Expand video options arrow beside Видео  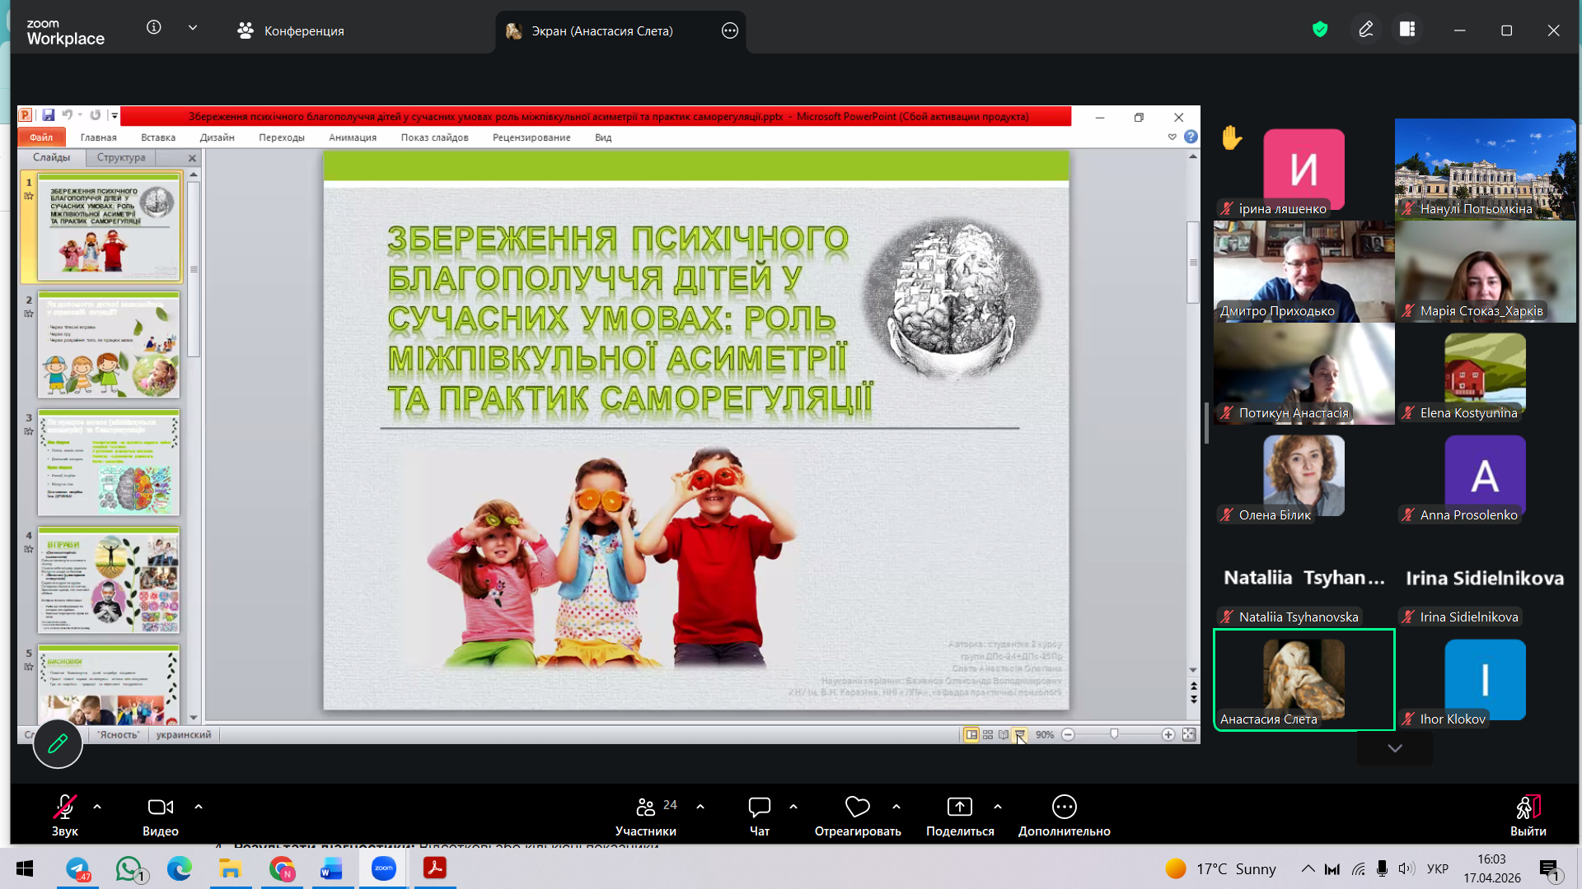click(x=199, y=807)
